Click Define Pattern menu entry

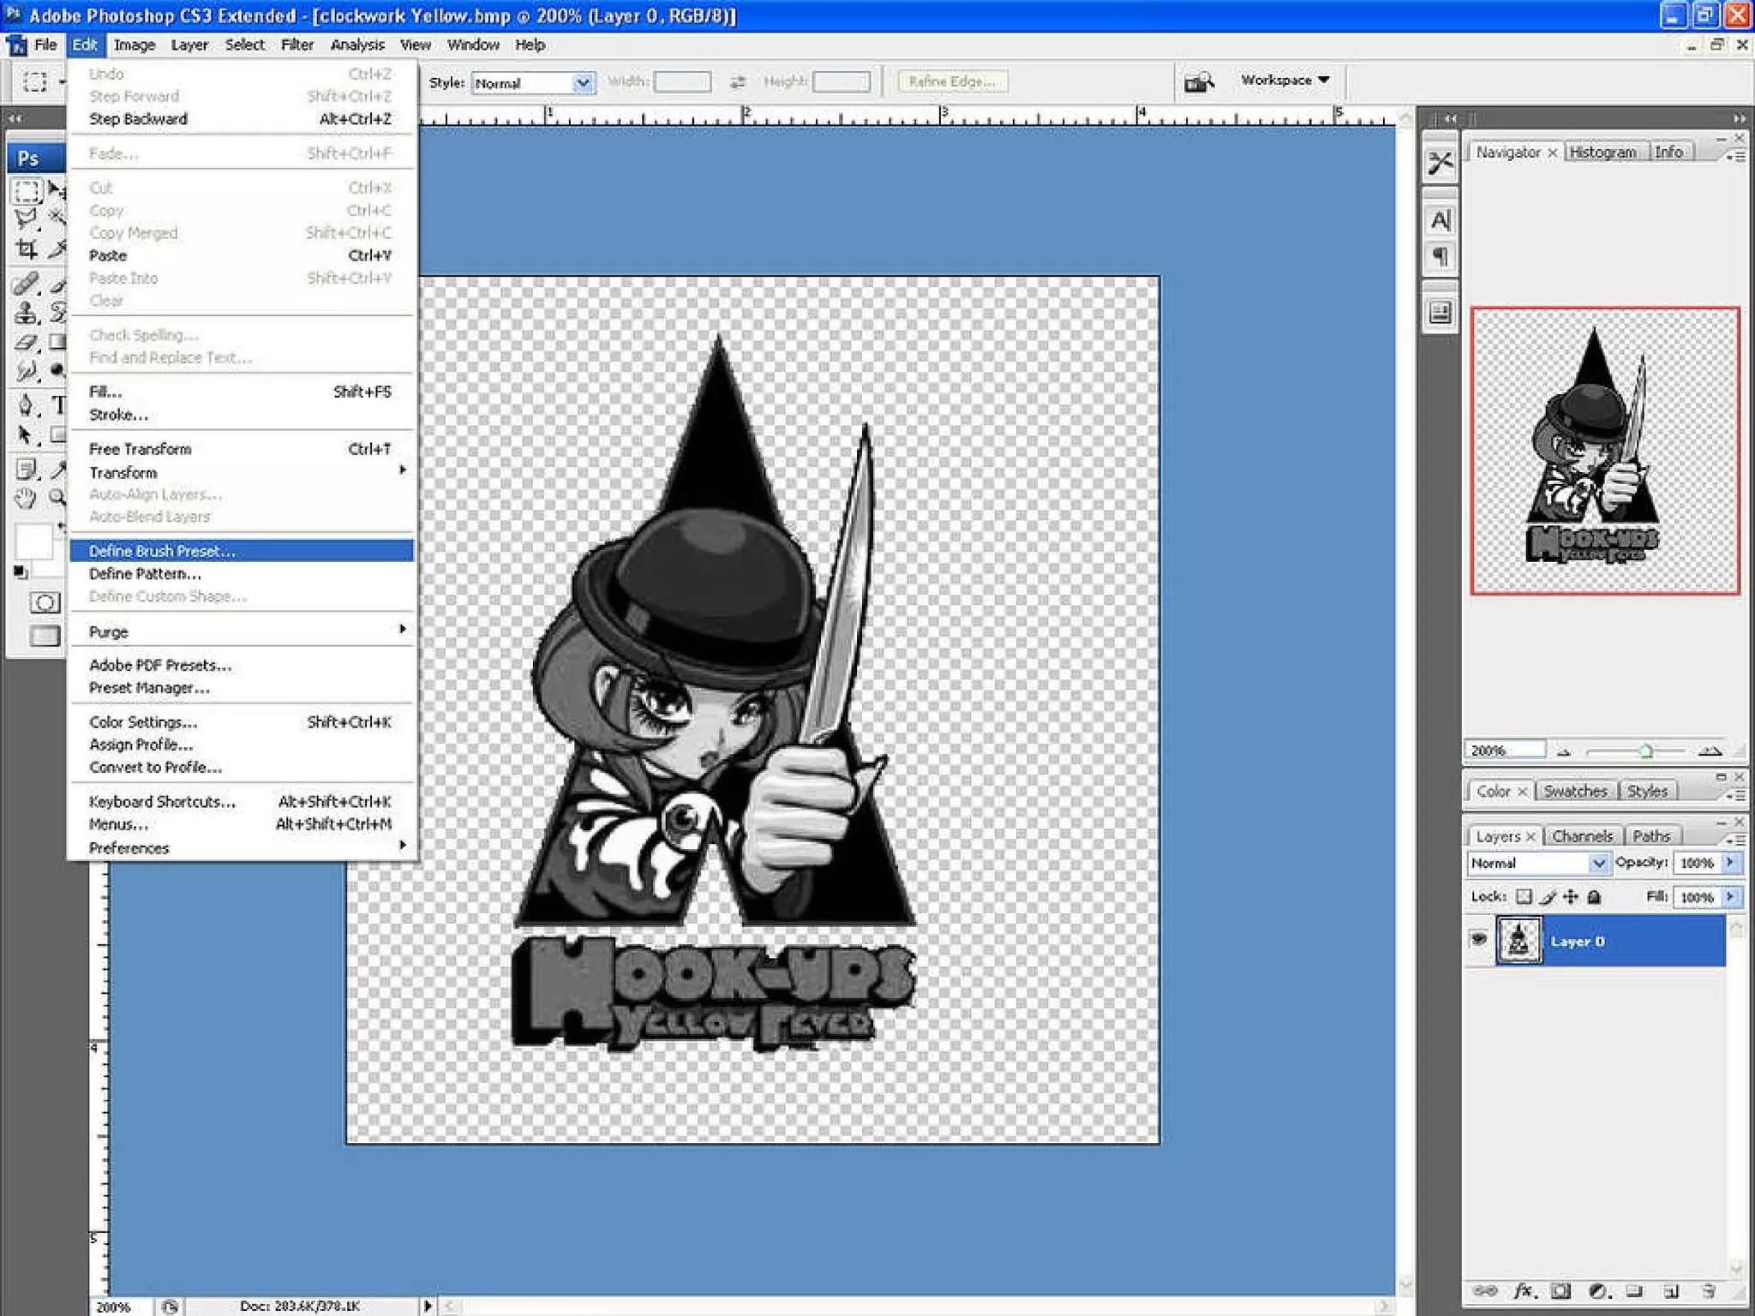tap(145, 574)
